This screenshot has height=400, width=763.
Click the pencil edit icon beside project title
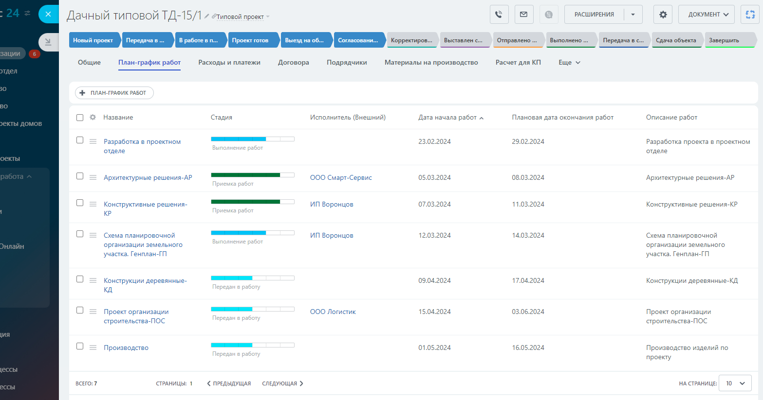(207, 17)
